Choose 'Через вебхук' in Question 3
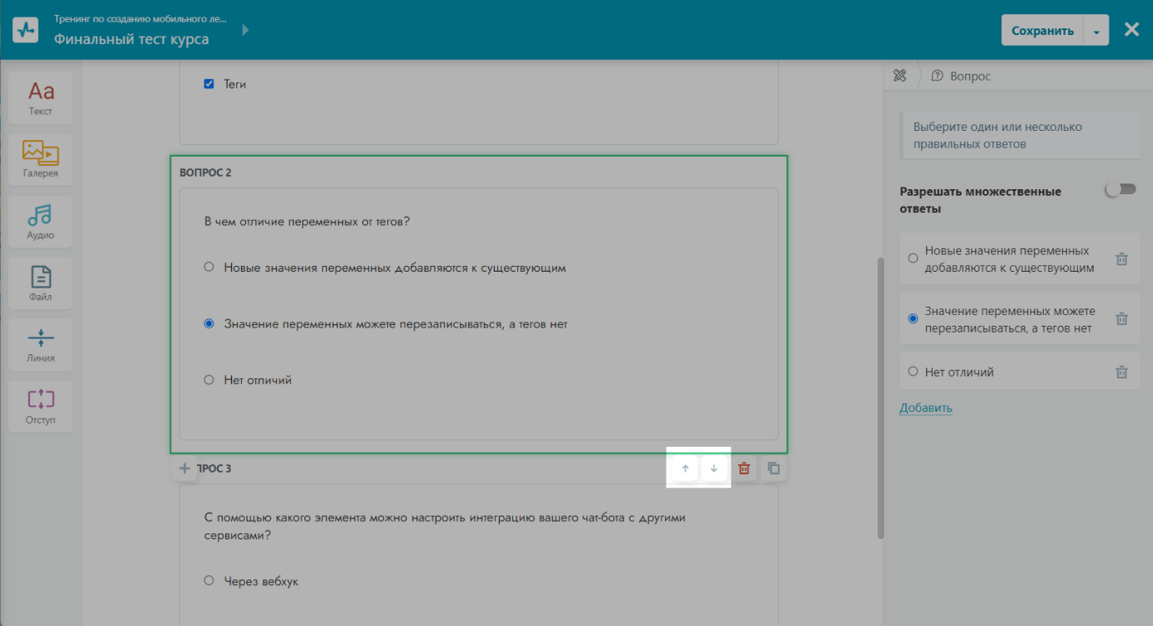This screenshot has height=626, width=1153. 209,581
